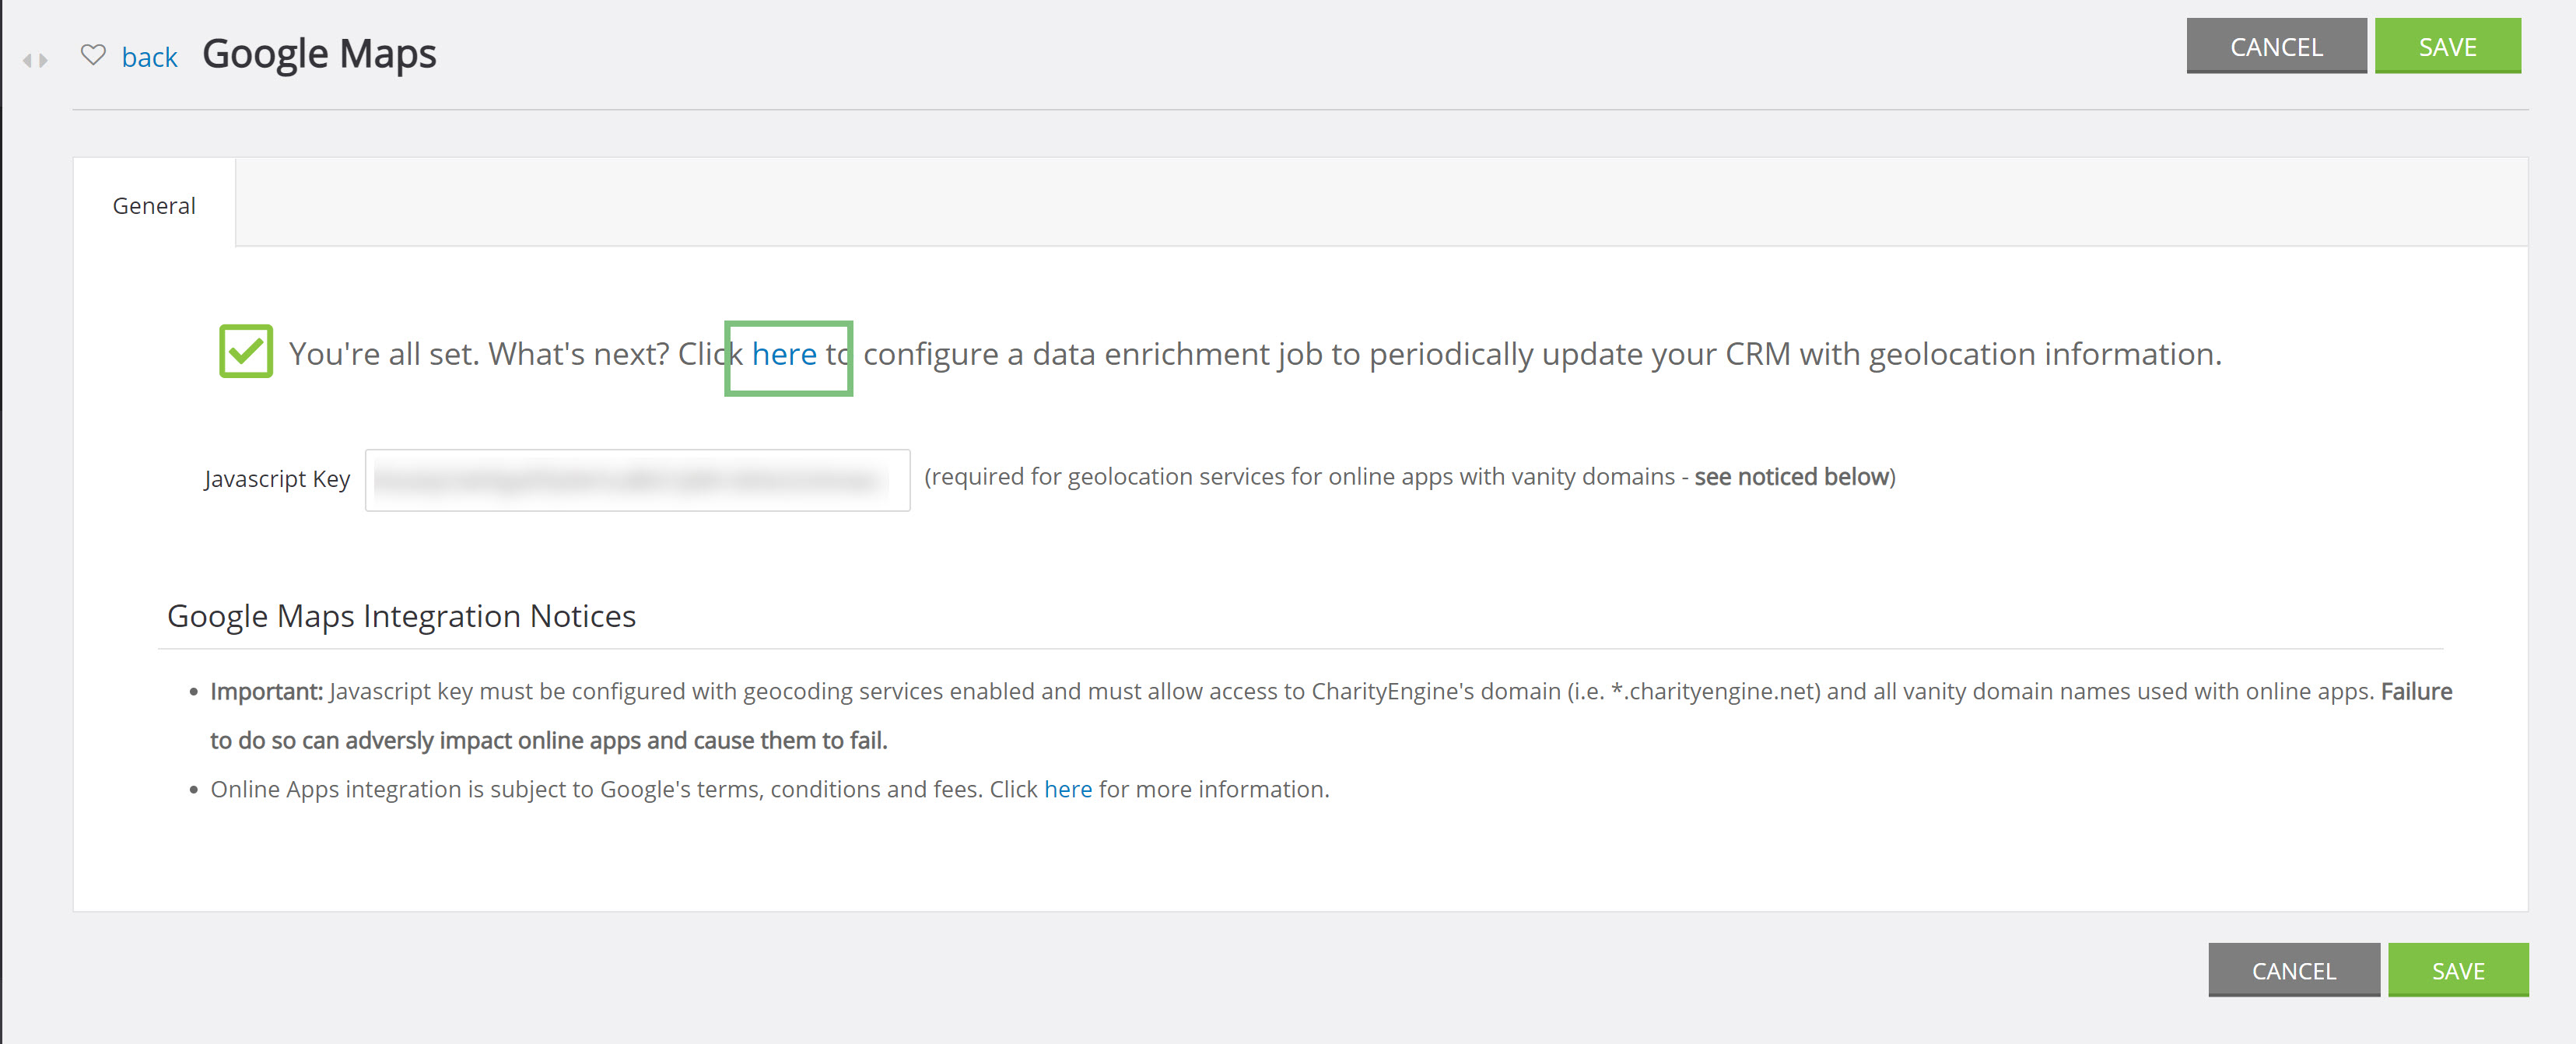This screenshot has width=2576, height=1044.
Task: Open 'here' link for Google's terms information
Action: (x=1068, y=789)
